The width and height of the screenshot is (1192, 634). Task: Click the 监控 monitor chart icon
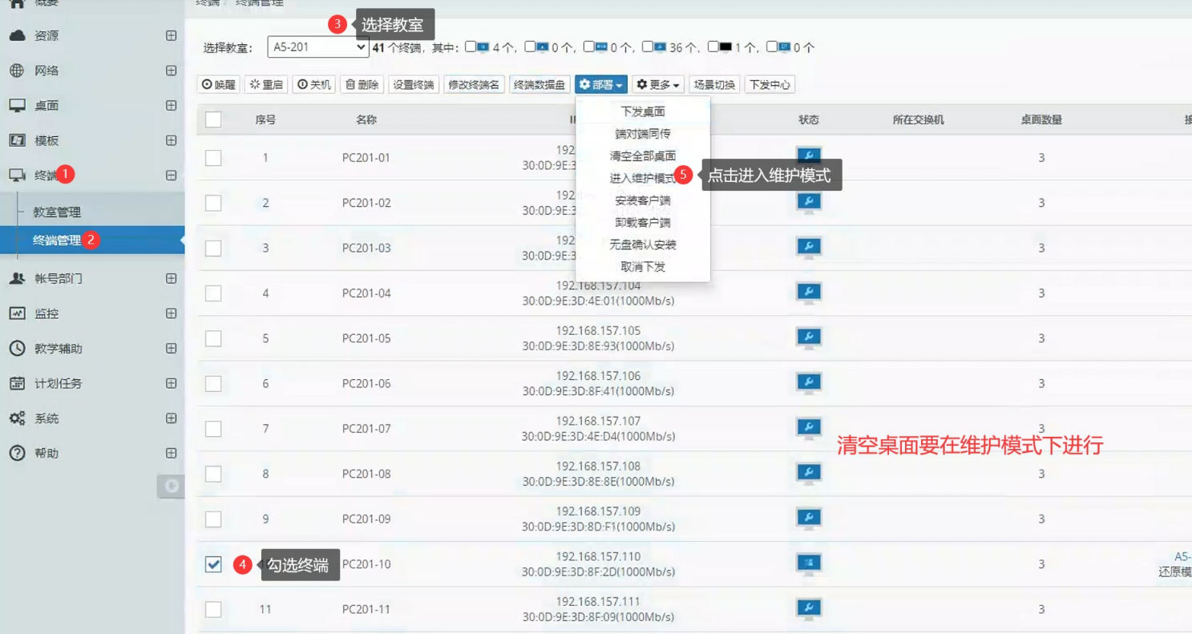(17, 313)
